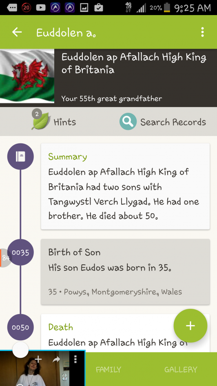Tap the green plus add button
217x386 pixels.
point(190,326)
